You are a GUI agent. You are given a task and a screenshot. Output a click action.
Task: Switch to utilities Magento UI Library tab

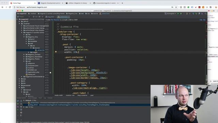[x=78, y=3]
